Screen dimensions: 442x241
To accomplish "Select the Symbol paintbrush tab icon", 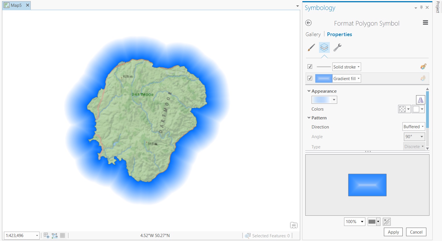I will click(x=311, y=47).
